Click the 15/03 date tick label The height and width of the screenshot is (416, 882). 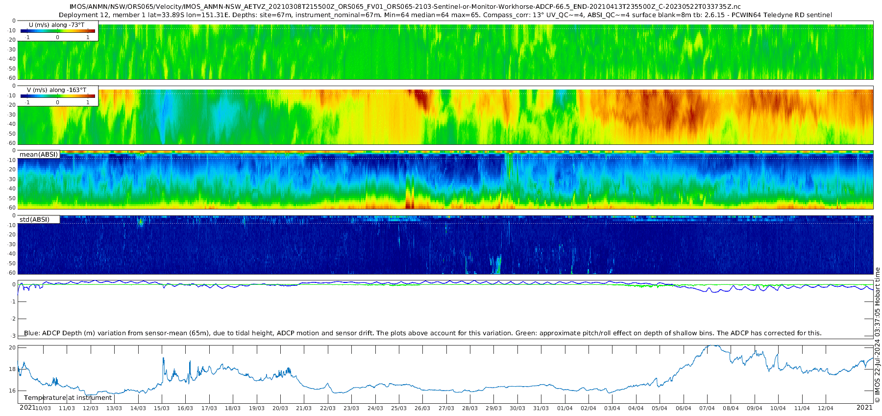coord(162,408)
